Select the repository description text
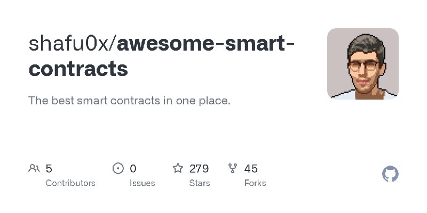Screen dimensions: 427x213 [129, 100]
